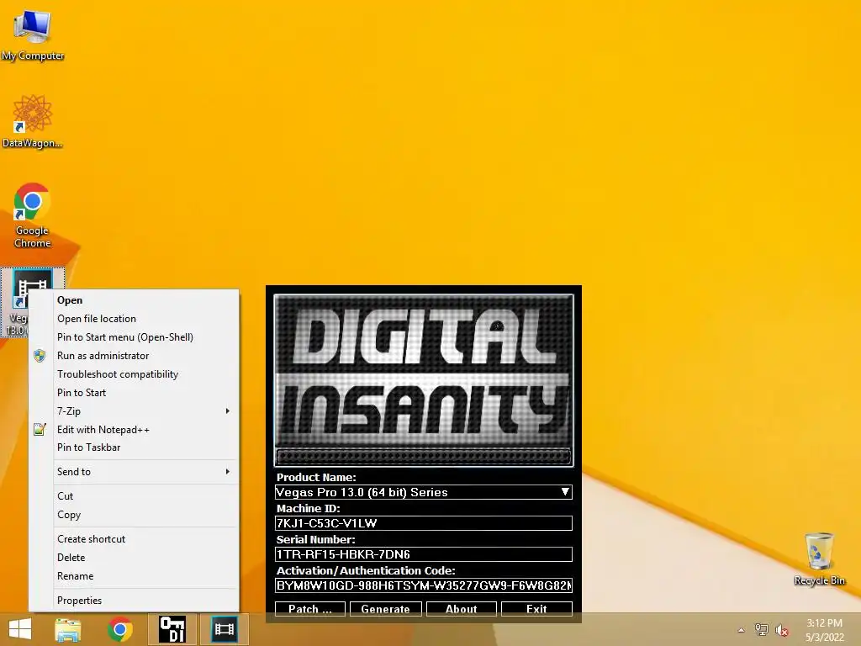
Task: Click the Exit button in keygen
Action: (x=536, y=609)
